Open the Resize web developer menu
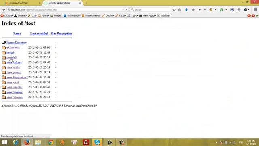 click(x=121, y=15)
